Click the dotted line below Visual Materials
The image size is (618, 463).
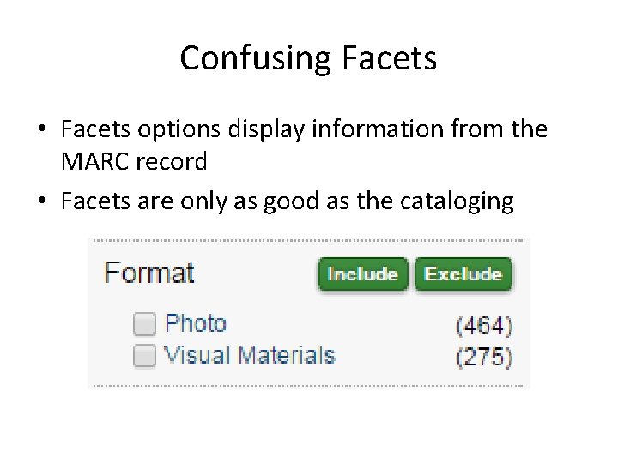309,385
